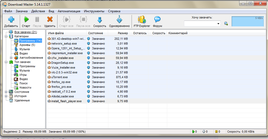Open Игры under Топ закачек
This screenshot has height=139, width=268.
tap(23, 75)
